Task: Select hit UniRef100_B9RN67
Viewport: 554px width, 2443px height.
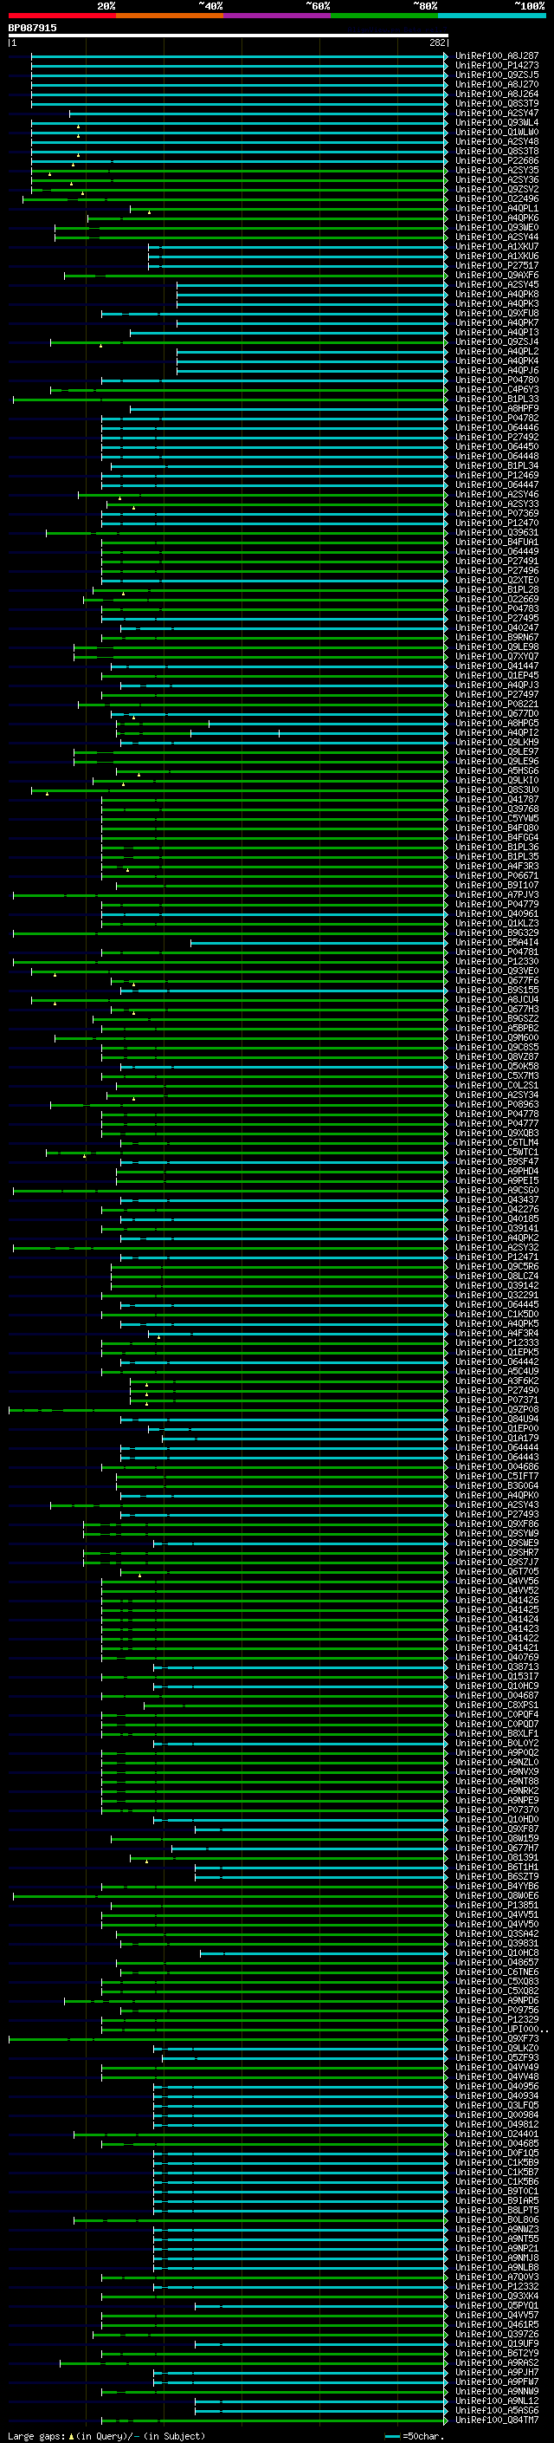Action: coord(497,637)
